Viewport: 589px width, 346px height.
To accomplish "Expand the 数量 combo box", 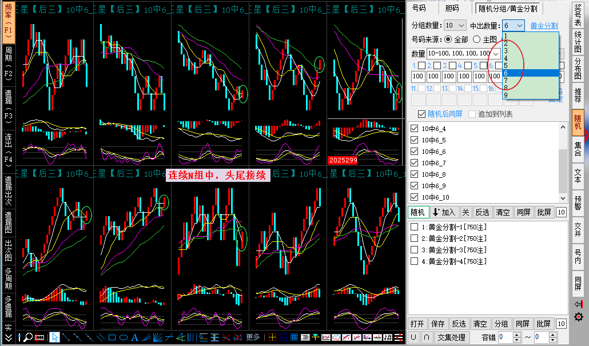I will 496,53.
